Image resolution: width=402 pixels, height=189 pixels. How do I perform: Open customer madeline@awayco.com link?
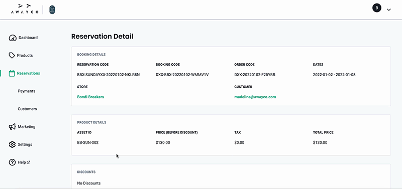(x=255, y=97)
